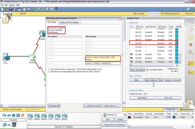This screenshot has width=195, height=129.
Task: Select the Add Complex PDU envelope tool
Action: pos(191,71)
